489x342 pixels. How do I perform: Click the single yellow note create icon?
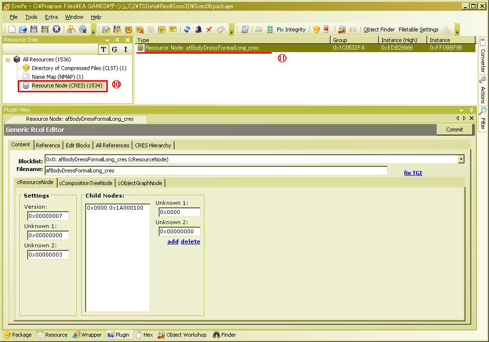pos(173,29)
